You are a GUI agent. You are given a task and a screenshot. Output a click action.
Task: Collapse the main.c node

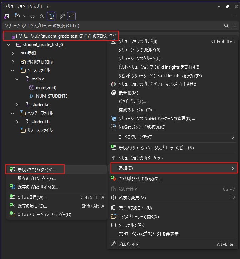[x=17, y=79]
